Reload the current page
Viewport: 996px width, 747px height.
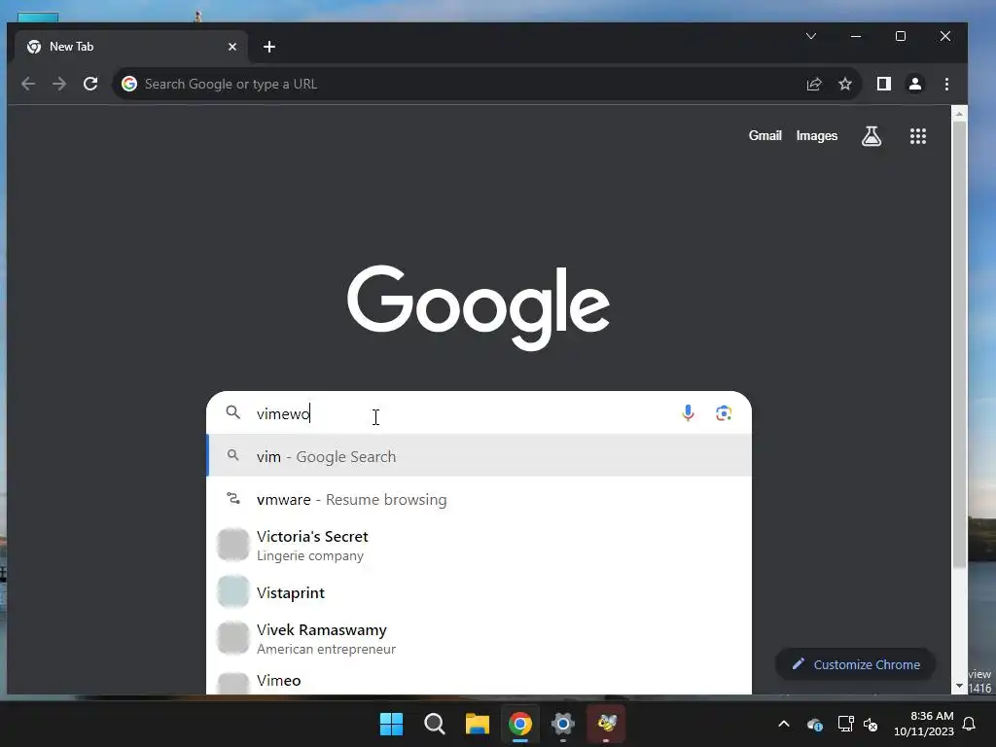click(90, 84)
